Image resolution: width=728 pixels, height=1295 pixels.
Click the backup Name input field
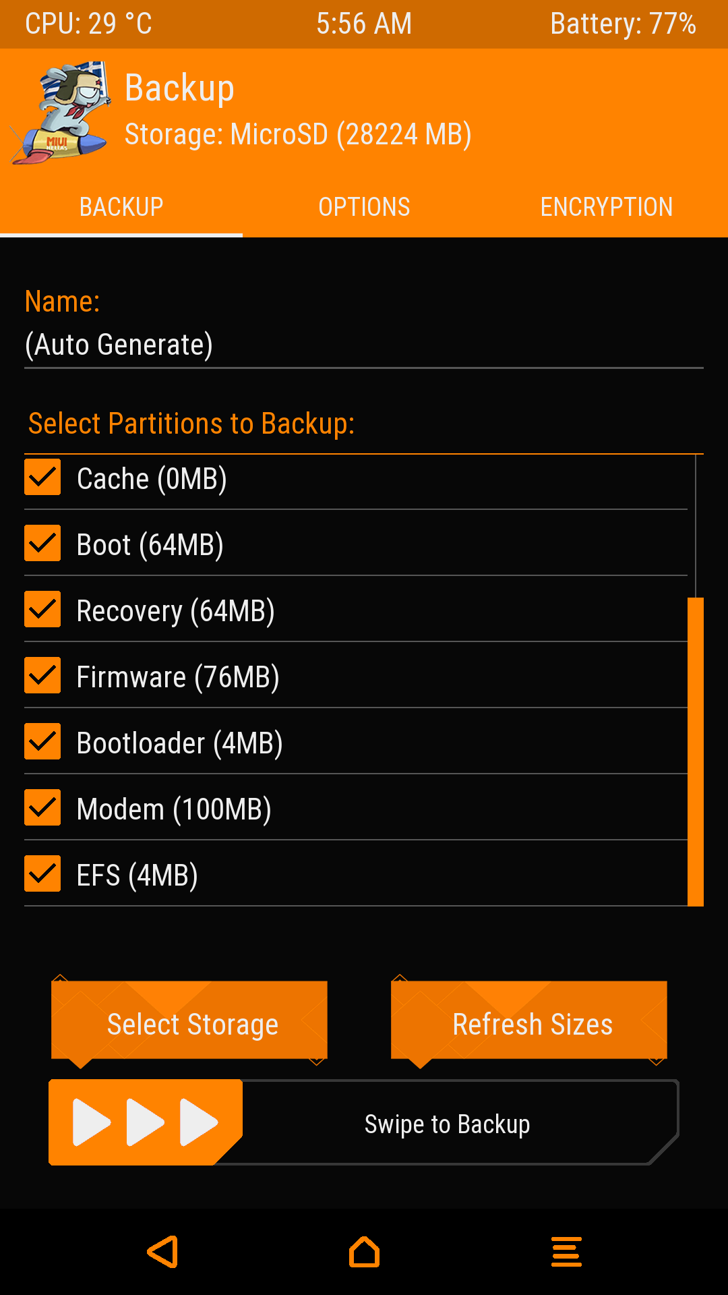coord(364,345)
